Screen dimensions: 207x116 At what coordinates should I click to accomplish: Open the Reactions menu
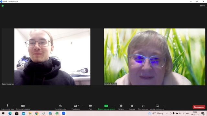click(132, 107)
